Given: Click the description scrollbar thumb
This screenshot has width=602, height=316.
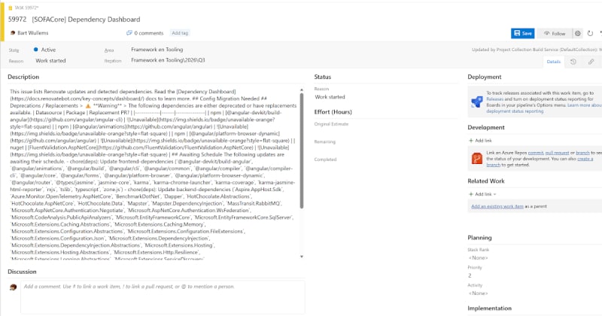Looking at the screenshot, I should [x=302, y=150].
